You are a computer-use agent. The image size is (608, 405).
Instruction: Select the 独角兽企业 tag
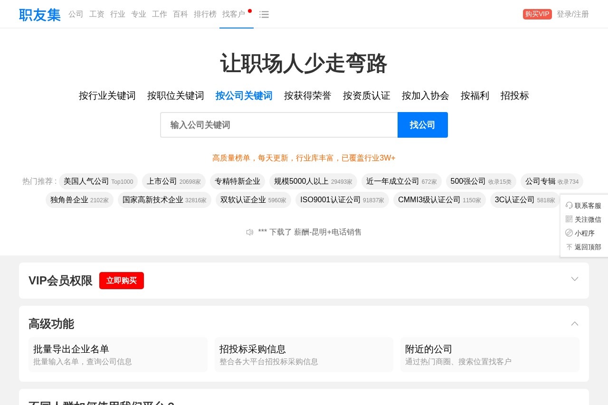coord(79,200)
